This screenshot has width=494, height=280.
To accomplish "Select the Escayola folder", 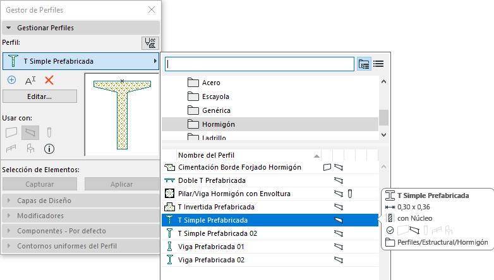I will click(x=270, y=96).
